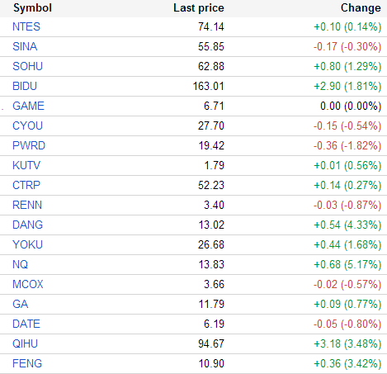Open the DATE stock symbol link
Viewport: 387px width, 374px height.
pos(26,324)
